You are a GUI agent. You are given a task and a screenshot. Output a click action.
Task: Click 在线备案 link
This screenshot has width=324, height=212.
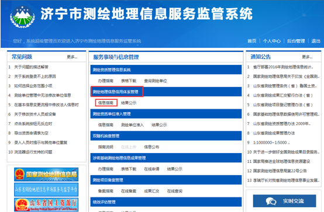point(129,191)
